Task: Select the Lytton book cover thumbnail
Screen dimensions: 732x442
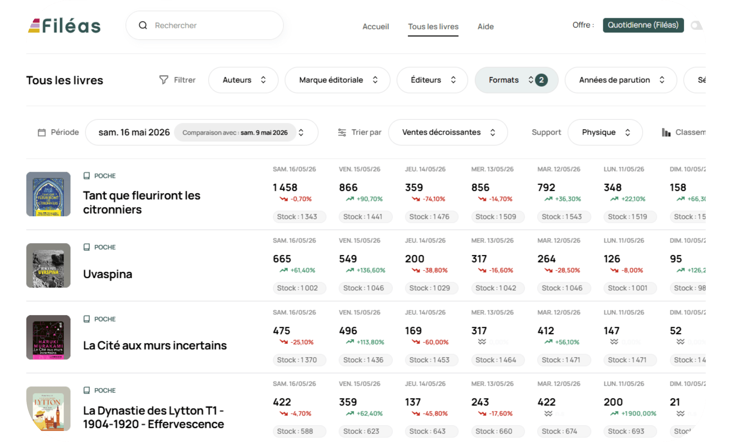Action: 48,409
